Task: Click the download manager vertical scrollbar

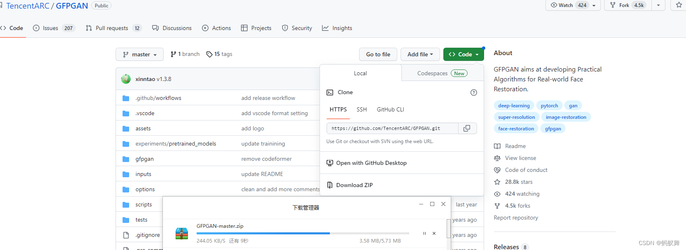Action: (x=448, y=229)
